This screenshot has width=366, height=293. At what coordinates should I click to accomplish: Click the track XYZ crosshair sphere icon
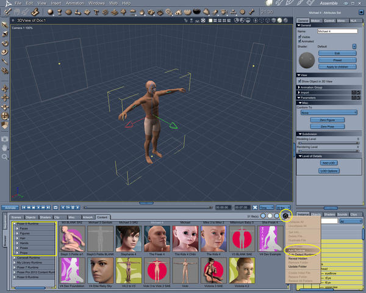coord(5,115)
